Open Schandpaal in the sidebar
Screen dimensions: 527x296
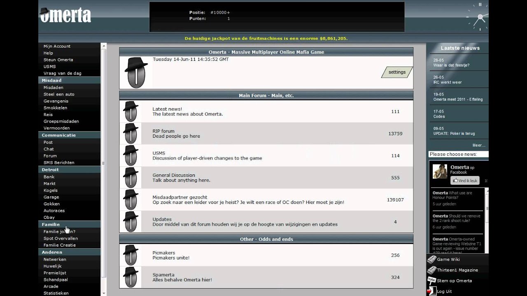[56, 280]
